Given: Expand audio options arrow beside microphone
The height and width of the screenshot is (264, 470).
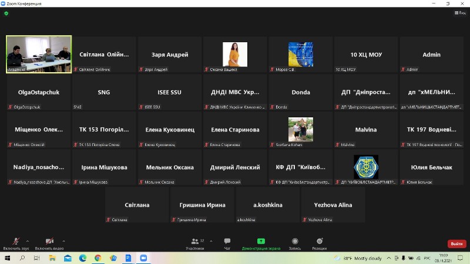Looking at the screenshot, I should (x=27, y=241).
